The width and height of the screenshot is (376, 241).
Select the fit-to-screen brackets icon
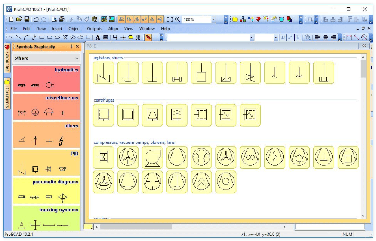(x=170, y=19)
